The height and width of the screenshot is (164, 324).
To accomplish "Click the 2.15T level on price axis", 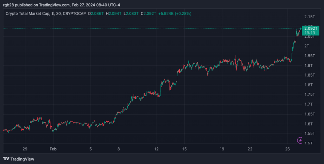I will pyautogui.click(x=309, y=17).
